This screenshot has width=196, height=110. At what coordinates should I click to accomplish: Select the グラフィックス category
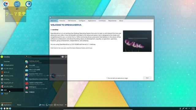tap(12, 76)
